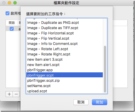
Task: Click the 附加 button
Action: pyautogui.click(x=99, y=102)
